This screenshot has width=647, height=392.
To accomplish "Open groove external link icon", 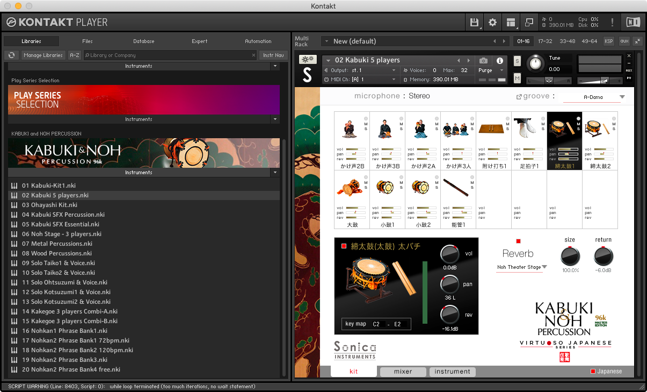I will tap(519, 97).
